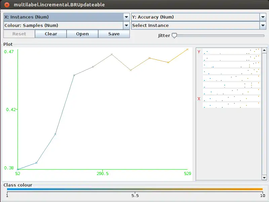Click the red Y axis marker icon
269x202 pixels.
point(199,52)
